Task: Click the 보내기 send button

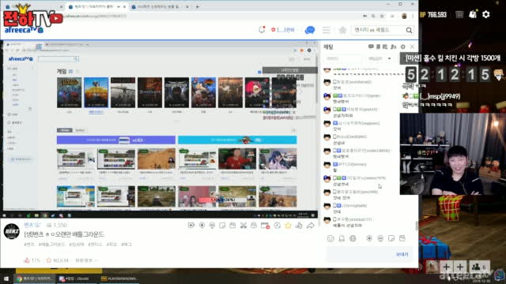Action: pos(402,254)
